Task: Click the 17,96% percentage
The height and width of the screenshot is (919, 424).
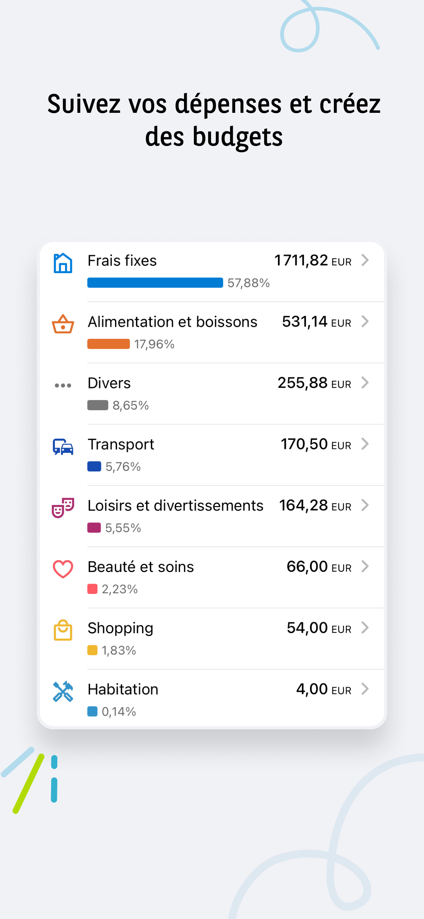Action: (154, 344)
